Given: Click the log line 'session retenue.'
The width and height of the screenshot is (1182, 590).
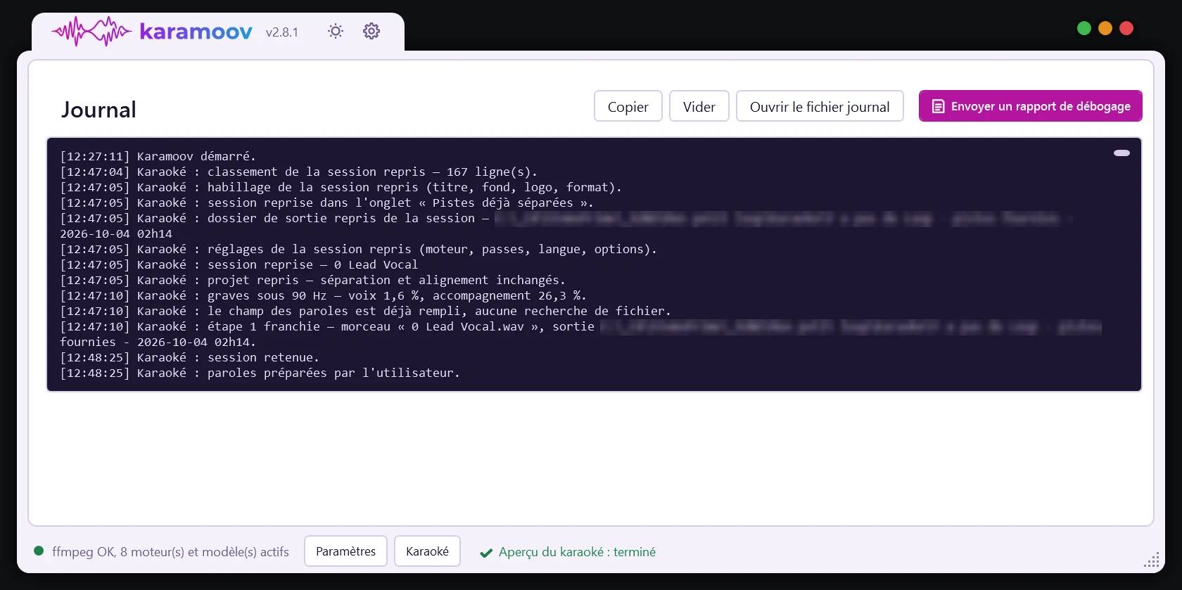Looking at the screenshot, I should pyautogui.click(x=189, y=357).
